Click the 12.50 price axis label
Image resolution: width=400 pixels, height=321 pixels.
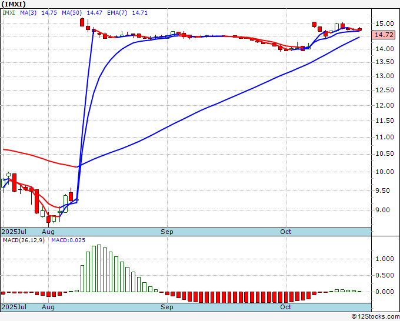click(385, 90)
